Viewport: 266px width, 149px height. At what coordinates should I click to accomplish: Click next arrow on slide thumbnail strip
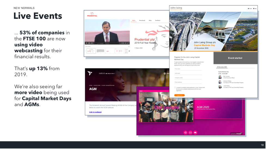(x=129, y=51)
